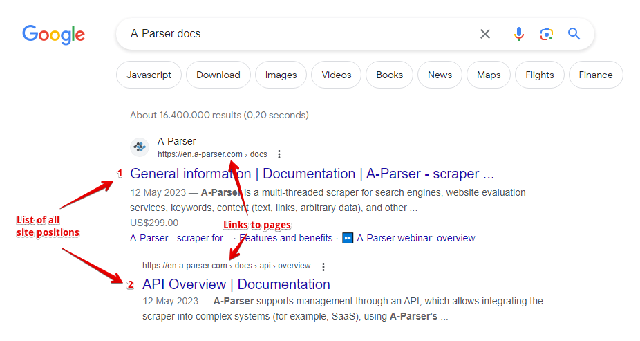Open the API Overview Documentation link
The image size is (640, 341).
pyautogui.click(x=236, y=284)
